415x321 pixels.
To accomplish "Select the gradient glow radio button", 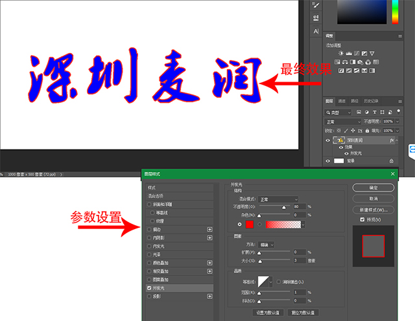I will point(259,225).
